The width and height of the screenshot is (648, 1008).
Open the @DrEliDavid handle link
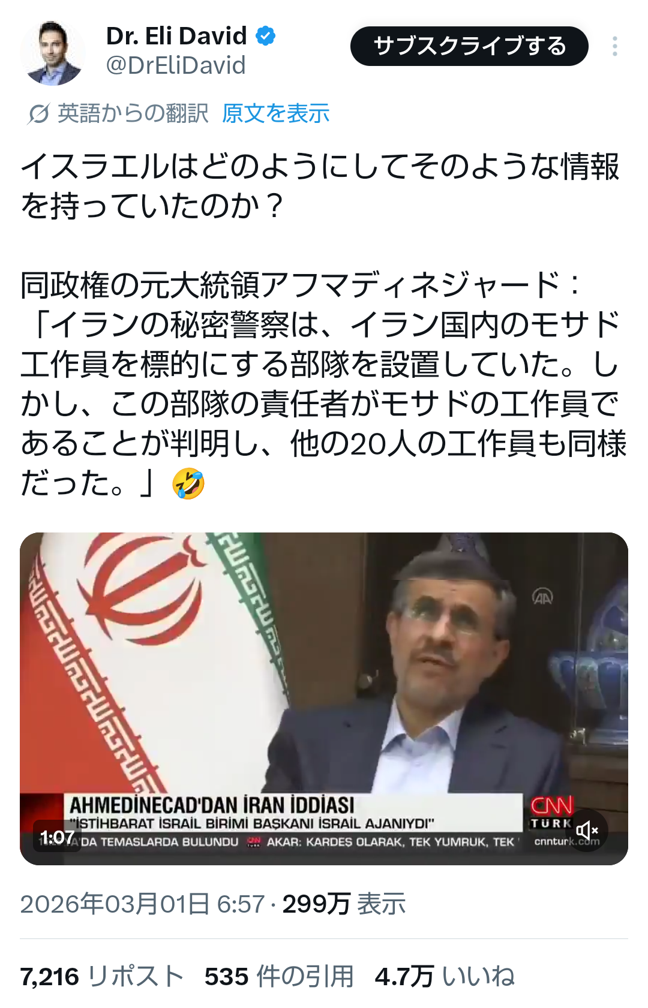click(176, 65)
